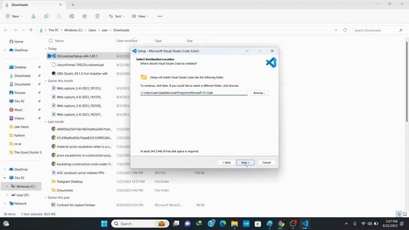This screenshot has height=230, width=409.
Task: Click the forward arrow in Explorer
Action: [x=15, y=30]
